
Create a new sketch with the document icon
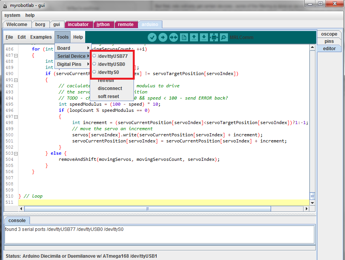tap(184, 37)
